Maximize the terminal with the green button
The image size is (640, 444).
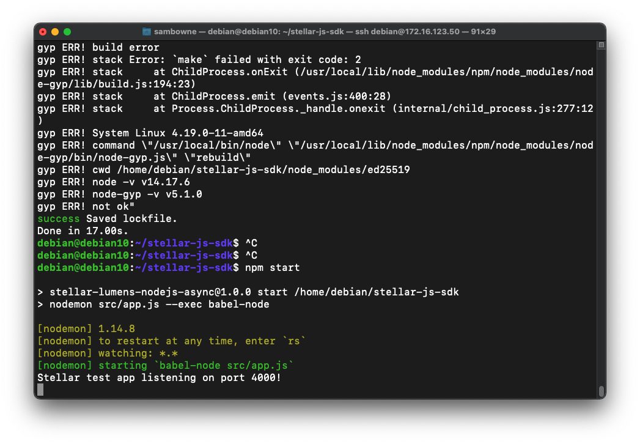pos(67,32)
